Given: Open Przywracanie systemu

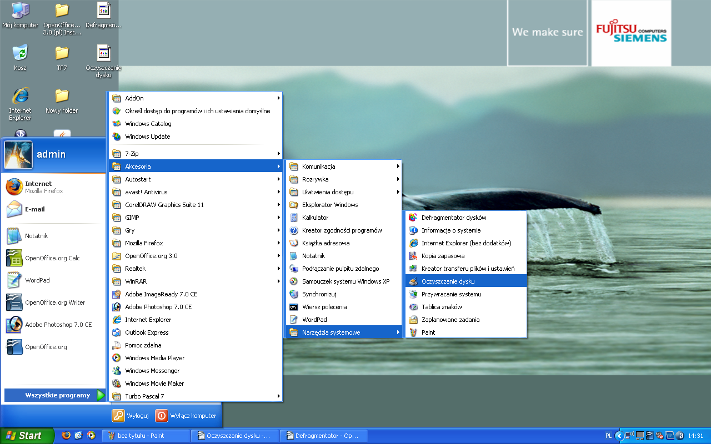Looking at the screenshot, I should click(465, 294).
